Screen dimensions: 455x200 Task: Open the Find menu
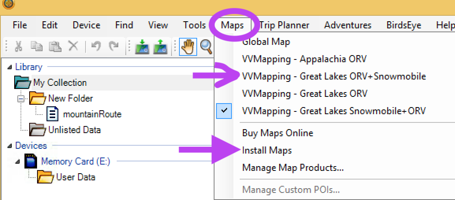point(124,25)
